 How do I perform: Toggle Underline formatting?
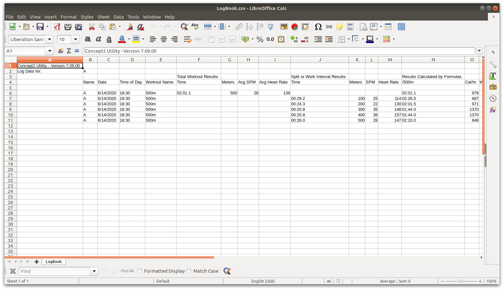(109, 39)
